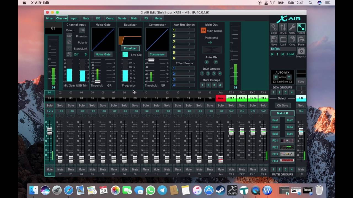This screenshot has height=198, width=353.
Task: Click the Save floppy disk icon
Action: pyautogui.click(x=274, y=39)
